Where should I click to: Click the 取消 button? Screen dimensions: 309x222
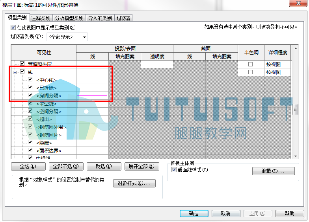[x=226, y=214]
